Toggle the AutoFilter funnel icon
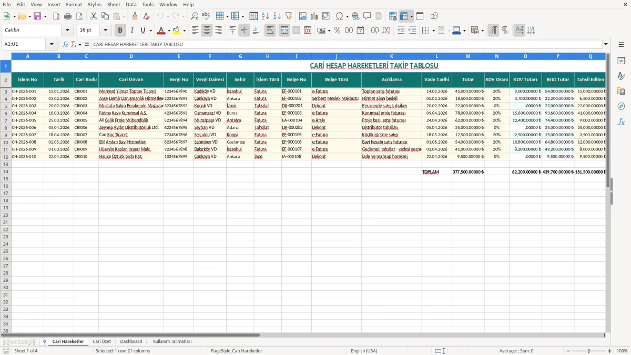This screenshot has width=631, height=355. 289,16
